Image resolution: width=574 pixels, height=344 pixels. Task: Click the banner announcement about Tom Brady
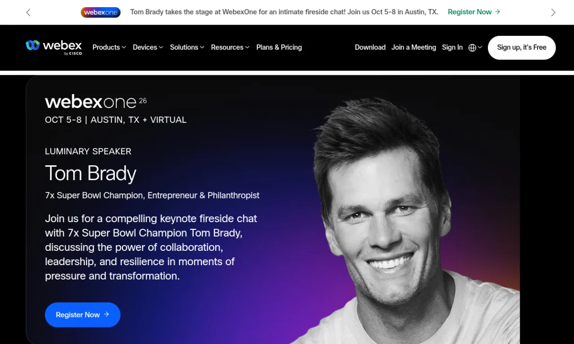pos(284,12)
